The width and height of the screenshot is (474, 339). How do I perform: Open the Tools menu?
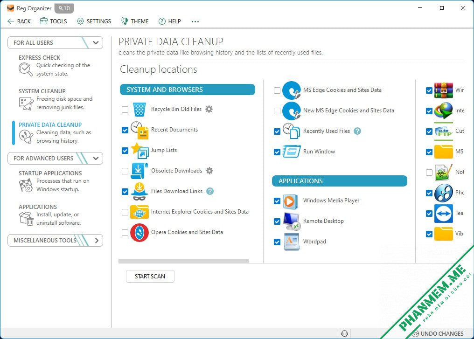click(54, 21)
